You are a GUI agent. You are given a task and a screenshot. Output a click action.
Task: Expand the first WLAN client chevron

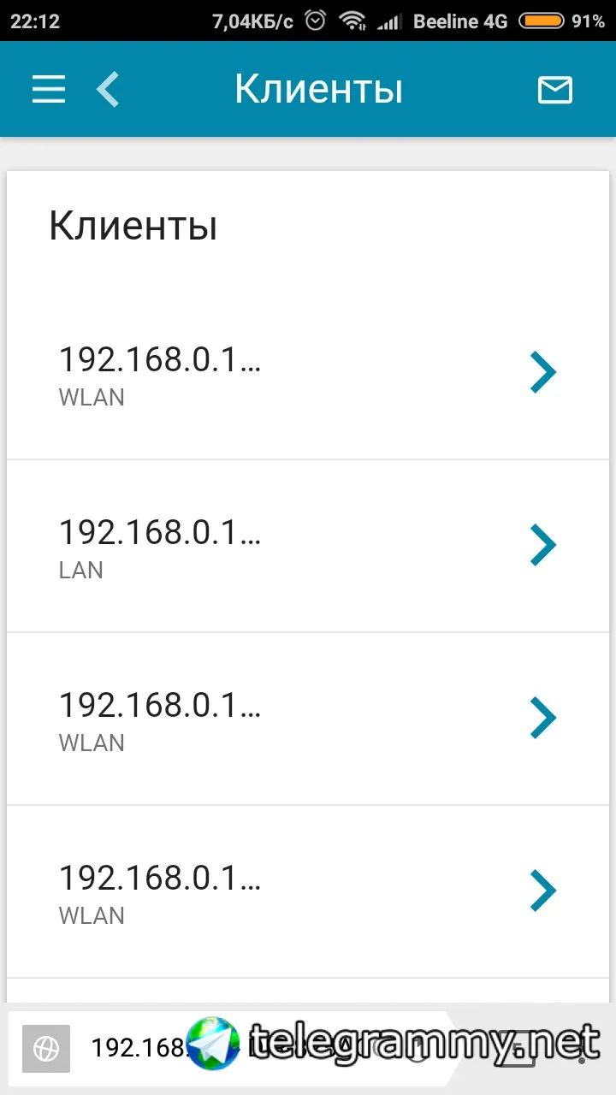tap(543, 372)
